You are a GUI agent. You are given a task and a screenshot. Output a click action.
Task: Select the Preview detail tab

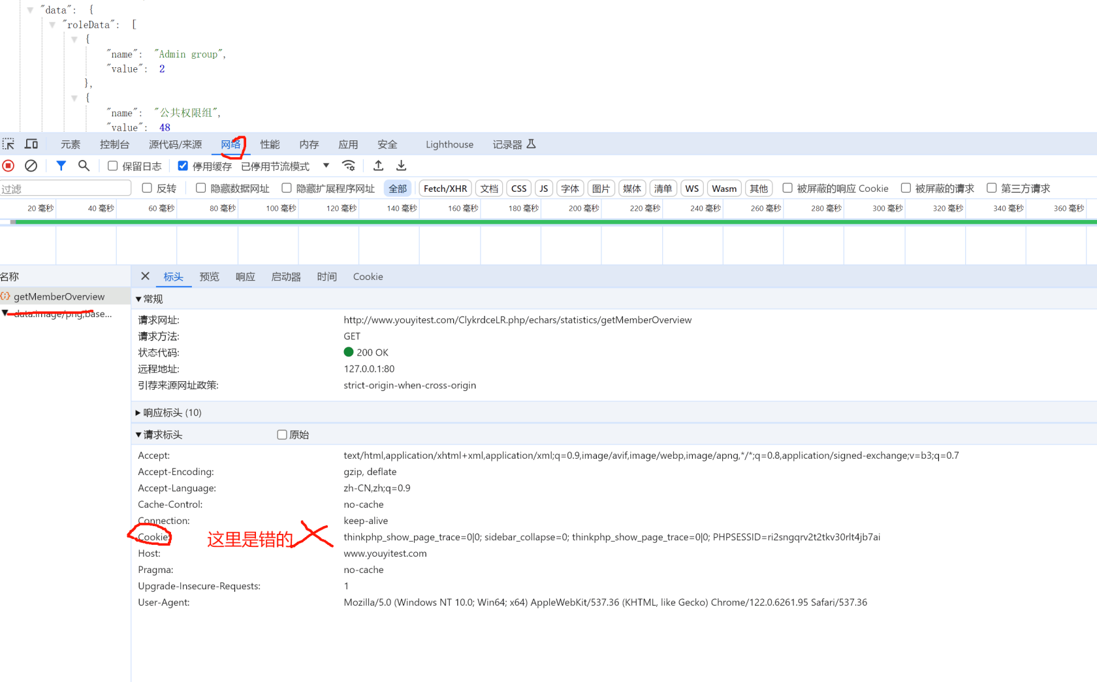209,277
